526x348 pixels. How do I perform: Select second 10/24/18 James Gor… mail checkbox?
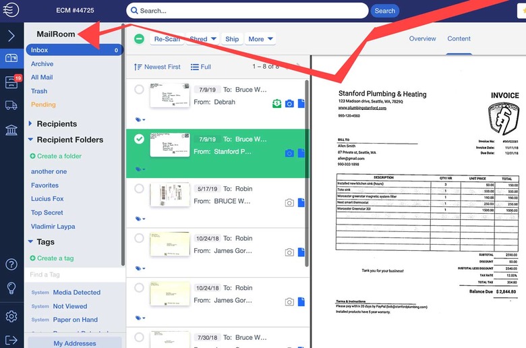coord(139,287)
